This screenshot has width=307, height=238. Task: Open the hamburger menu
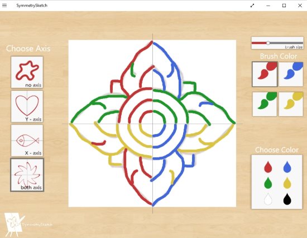click(x=4, y=6)
